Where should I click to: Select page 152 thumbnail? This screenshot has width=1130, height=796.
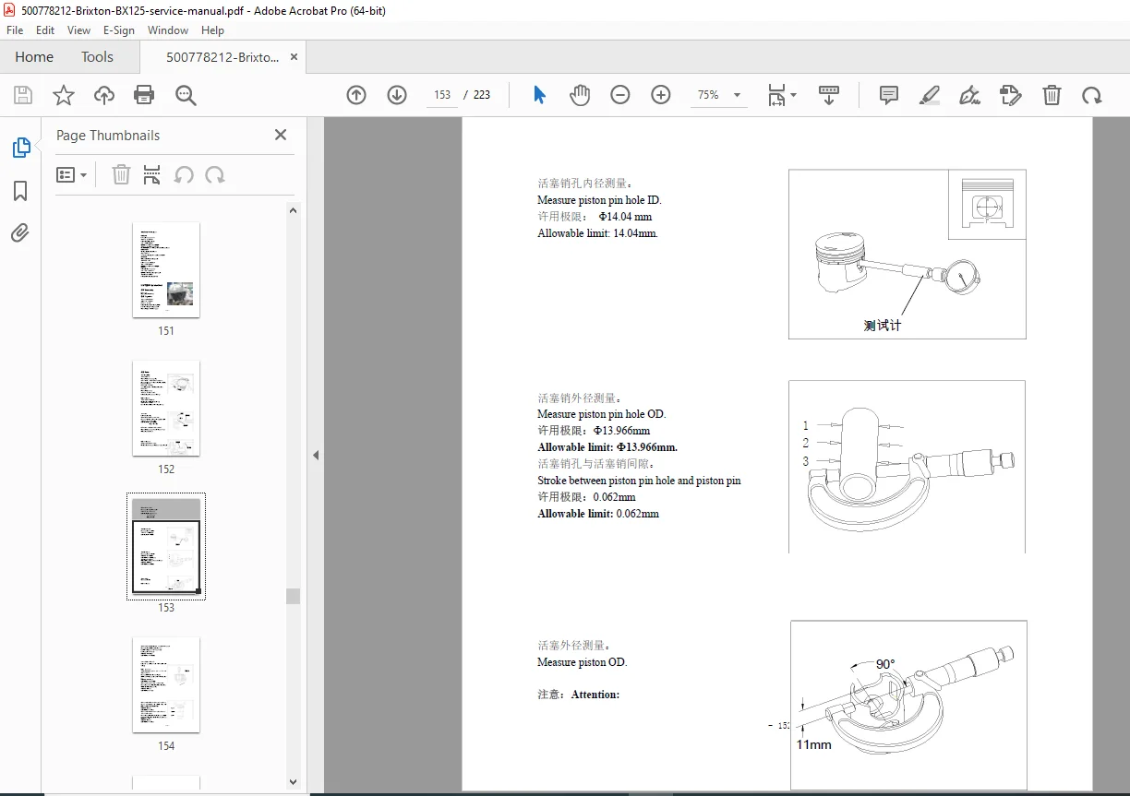point(166,408)
